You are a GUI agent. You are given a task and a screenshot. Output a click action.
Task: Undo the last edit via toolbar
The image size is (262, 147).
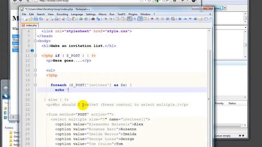81,19
